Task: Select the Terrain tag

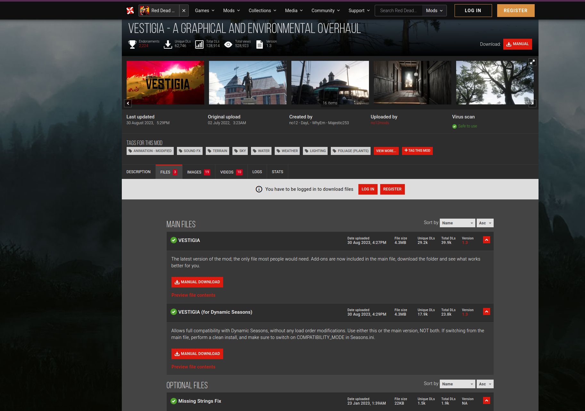Action: (x=217, y=151)
